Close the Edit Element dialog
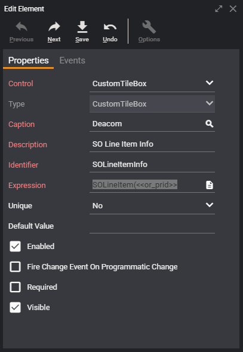Image resolution: width=243 pixels, height=352 pixels. click(233, 9)
